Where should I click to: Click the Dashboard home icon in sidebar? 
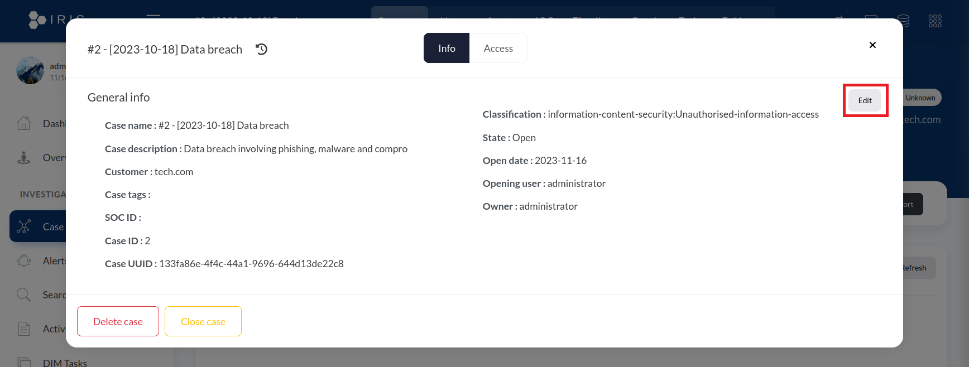pyautogui.click(x=24, y=123)
